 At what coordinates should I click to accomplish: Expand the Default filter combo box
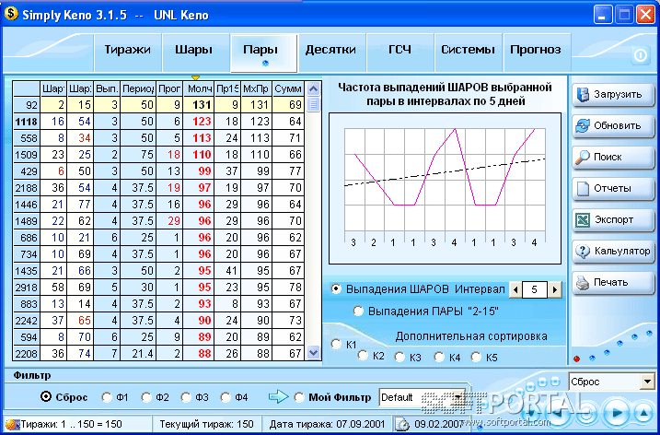[458, 397]
